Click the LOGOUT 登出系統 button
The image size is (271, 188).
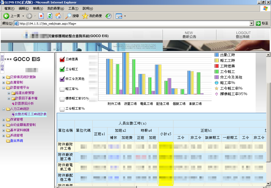click(x=243, y=35)
